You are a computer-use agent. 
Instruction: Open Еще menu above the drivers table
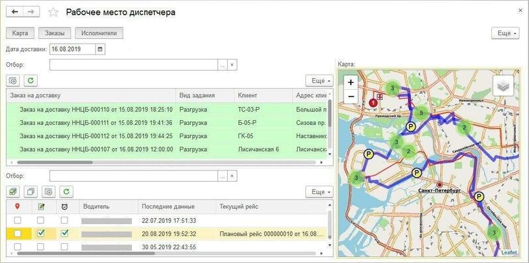pyautogui.click(x=319, y=192)
